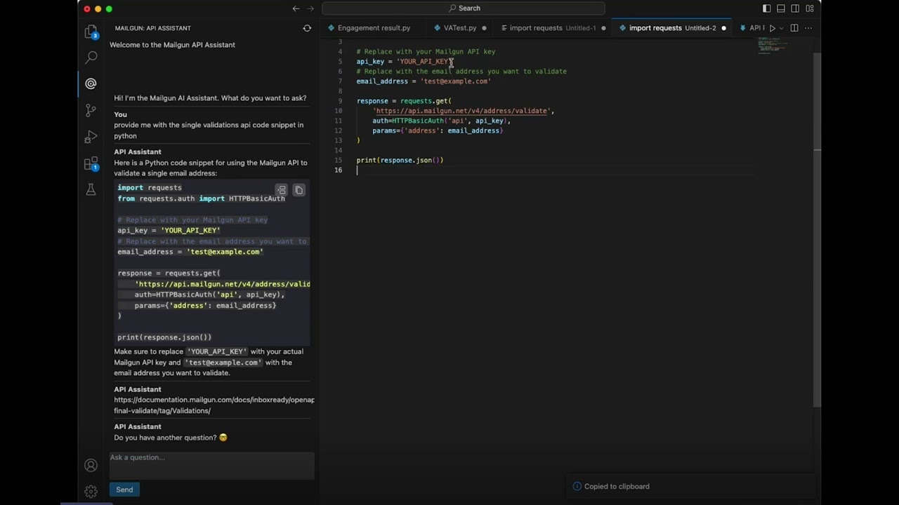Viewport: 899px width, 505px height.
Task: Open the Accounts menu icon
Action: [91, 465]
